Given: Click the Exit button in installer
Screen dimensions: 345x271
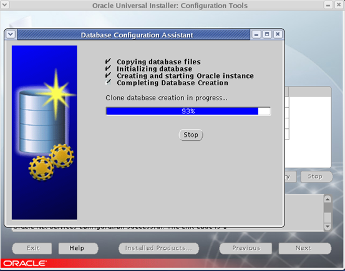Looking at the screenshot, I should point(32,248).
